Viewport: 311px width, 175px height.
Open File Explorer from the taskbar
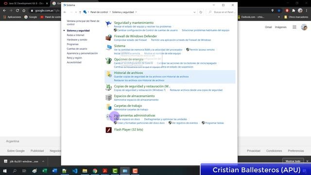coord(85,171)
